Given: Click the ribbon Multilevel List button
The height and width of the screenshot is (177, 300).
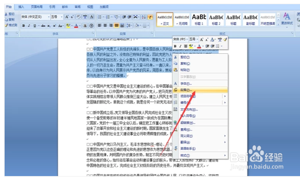Looking at the screenshot, I should [116, 17].
